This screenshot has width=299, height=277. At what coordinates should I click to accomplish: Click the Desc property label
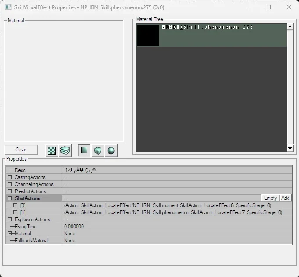click(x=20, y=170)
